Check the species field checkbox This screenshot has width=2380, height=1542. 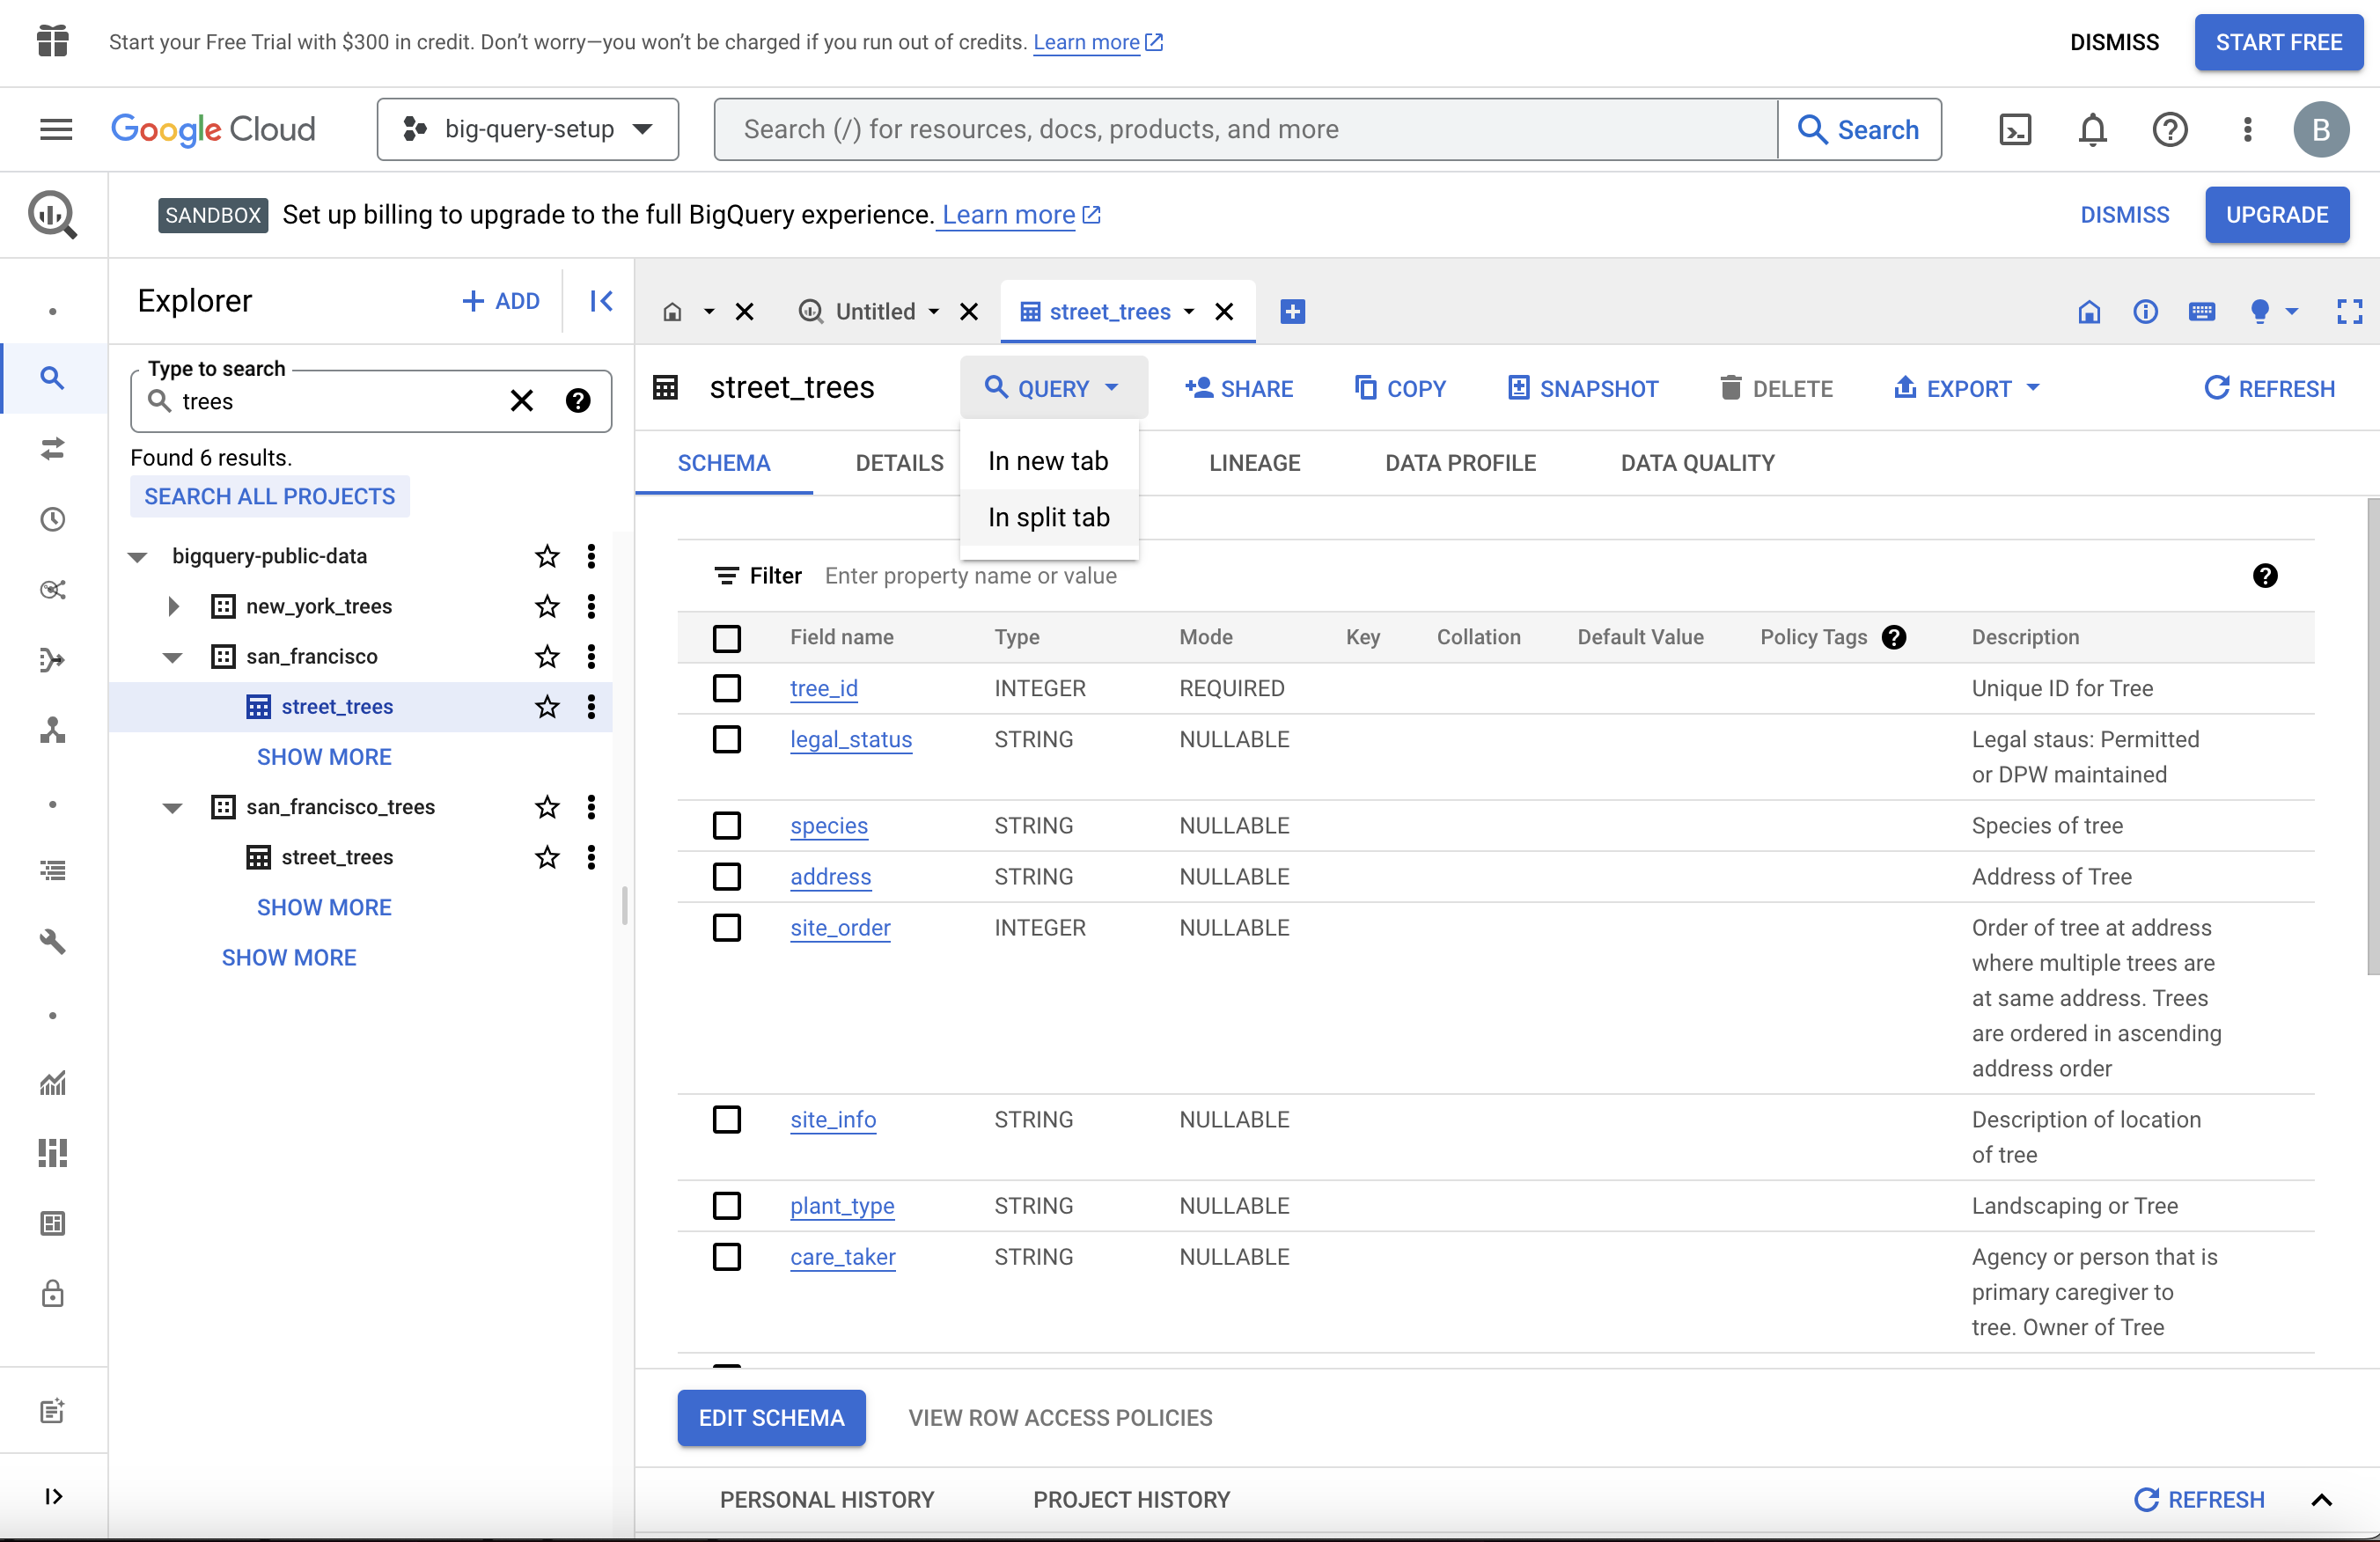[x=727, y=825]
